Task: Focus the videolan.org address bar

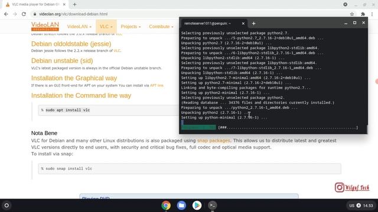Action: pos(190,14)
